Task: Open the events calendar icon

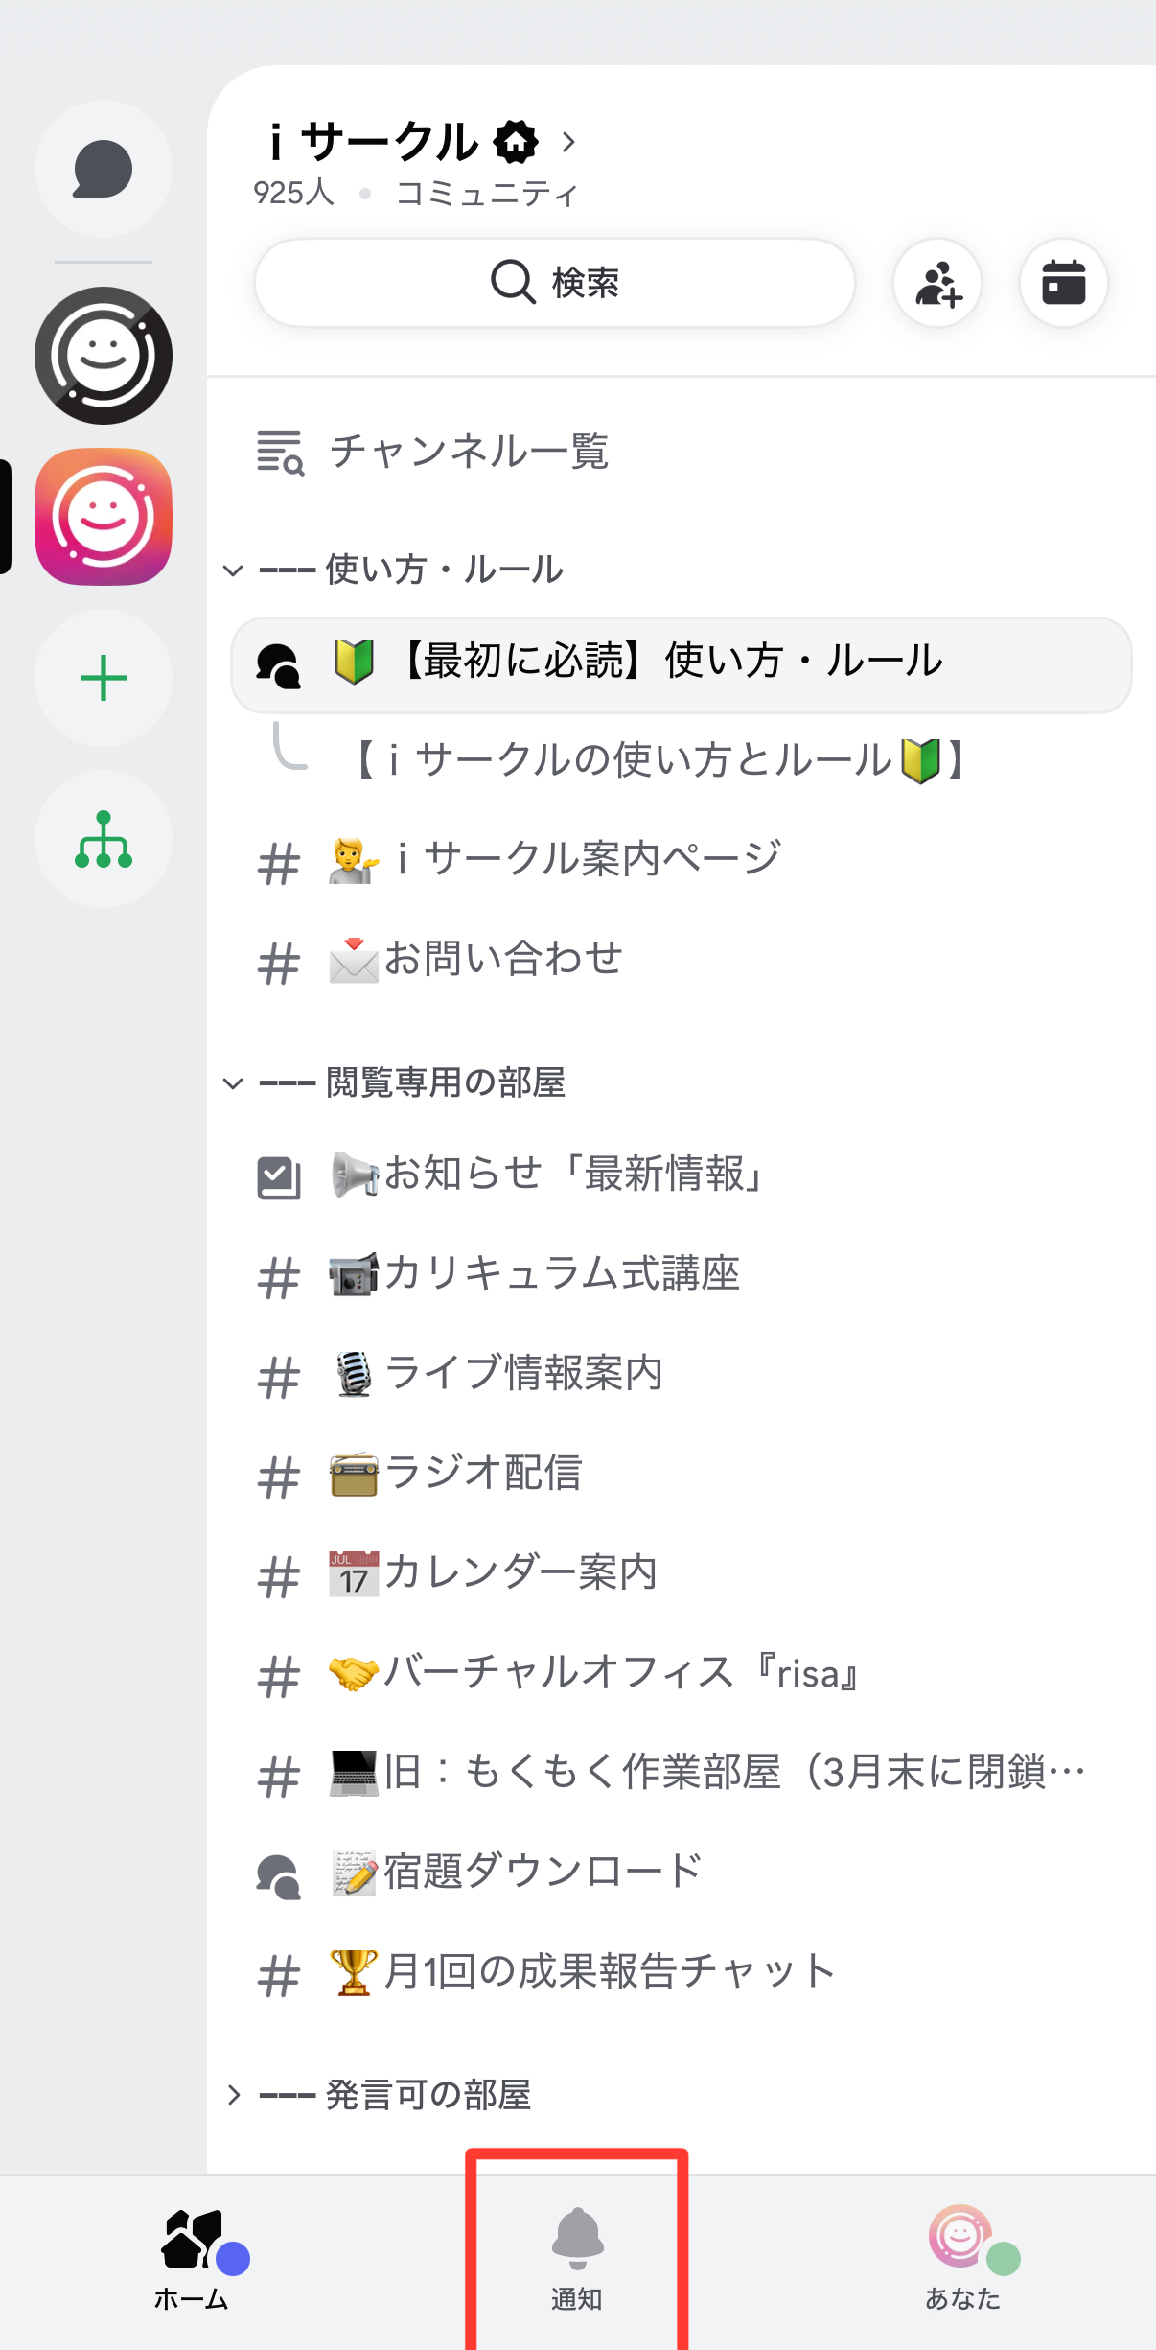Action: point(1063,283)
